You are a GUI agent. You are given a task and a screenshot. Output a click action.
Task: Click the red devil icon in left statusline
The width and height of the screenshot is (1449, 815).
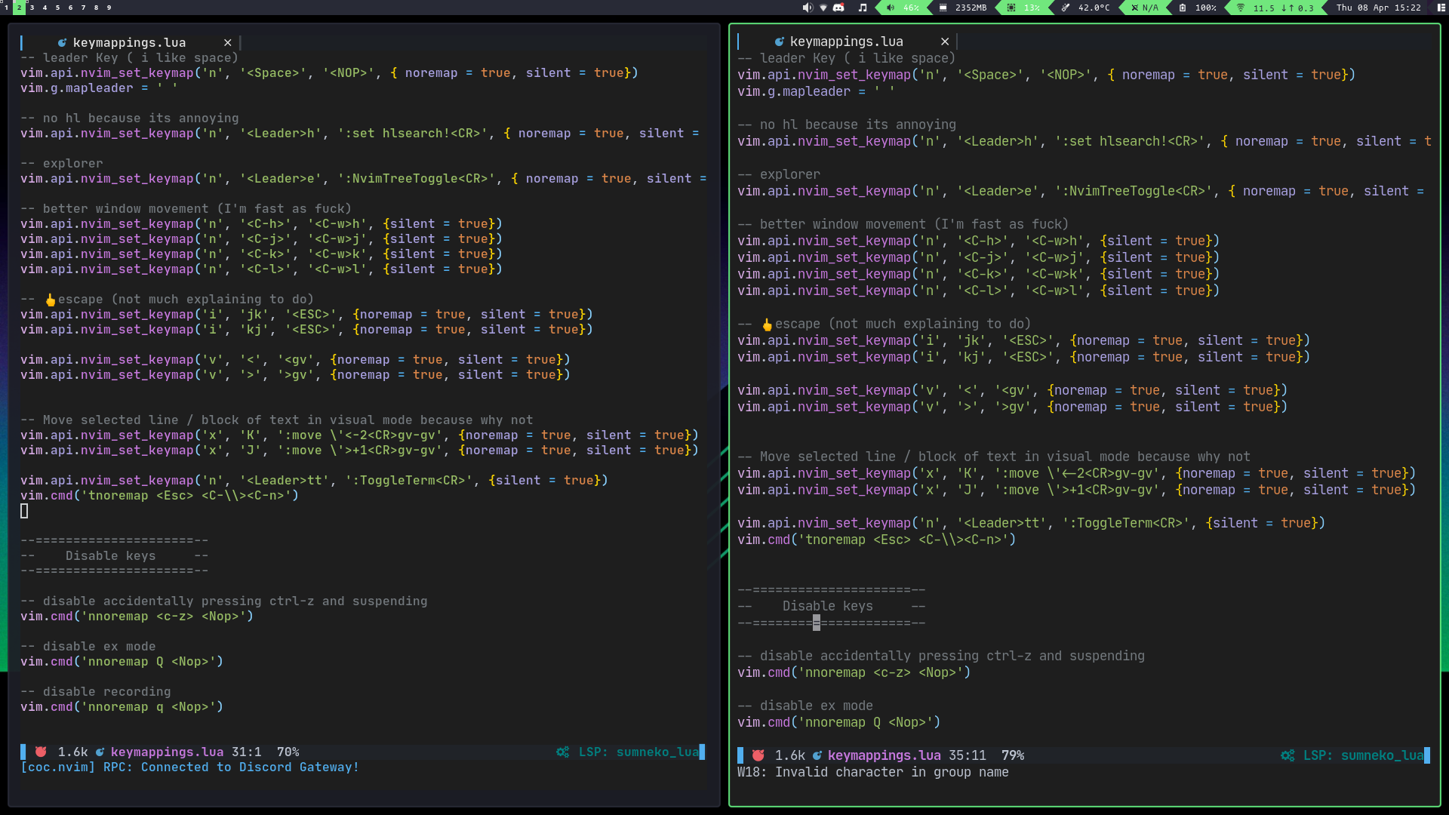click(41, 752)
